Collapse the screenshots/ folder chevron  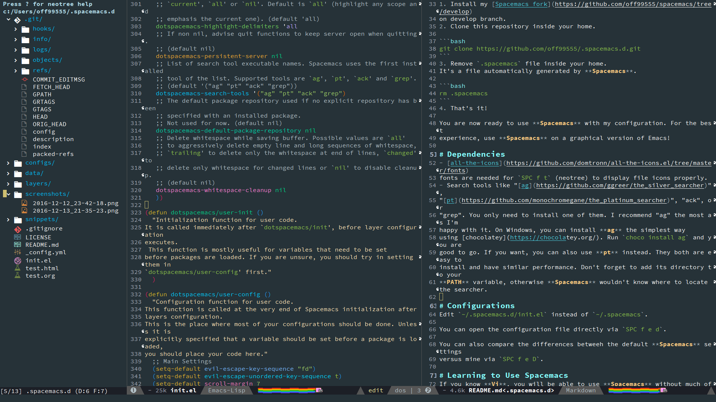point(8,194)
